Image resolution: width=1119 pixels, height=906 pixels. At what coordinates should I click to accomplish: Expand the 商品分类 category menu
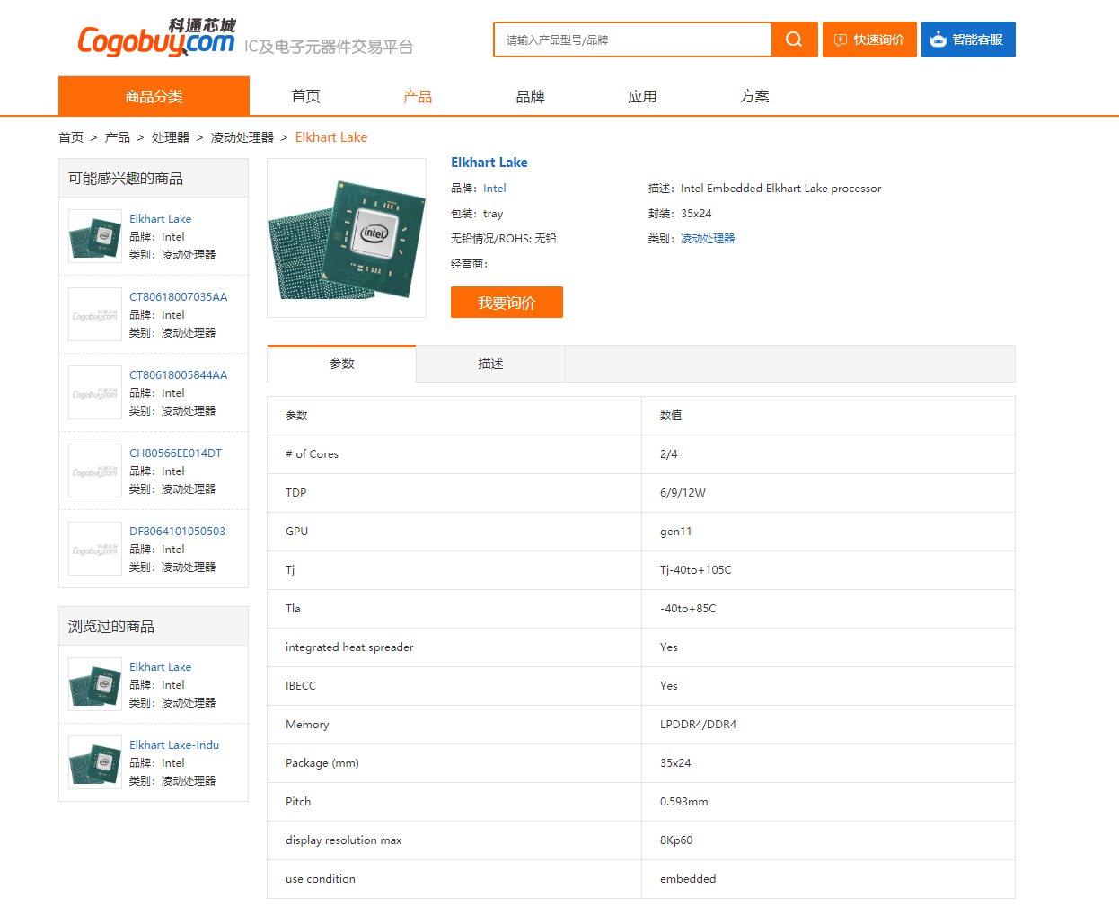[154, 96]
